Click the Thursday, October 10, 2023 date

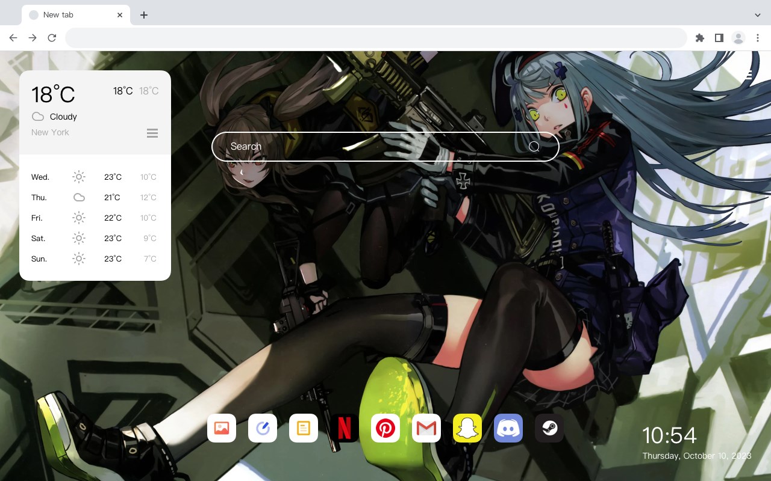pyautogui.click(x=697, y=456)
